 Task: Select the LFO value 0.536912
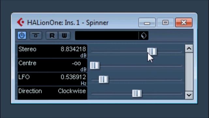pos(73,77)
